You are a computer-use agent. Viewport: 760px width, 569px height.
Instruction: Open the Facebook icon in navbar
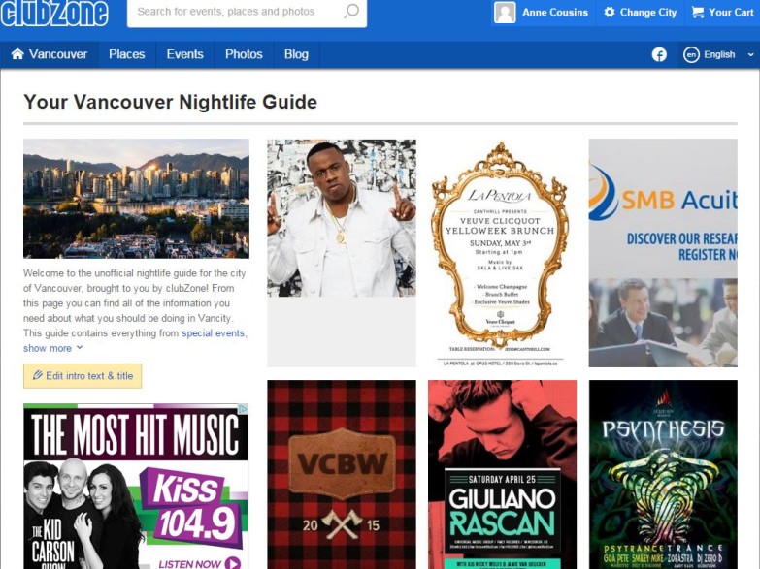tap(659, 54)
